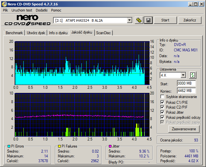Click the yellow PI Failures legend swatch

point(59,146)
